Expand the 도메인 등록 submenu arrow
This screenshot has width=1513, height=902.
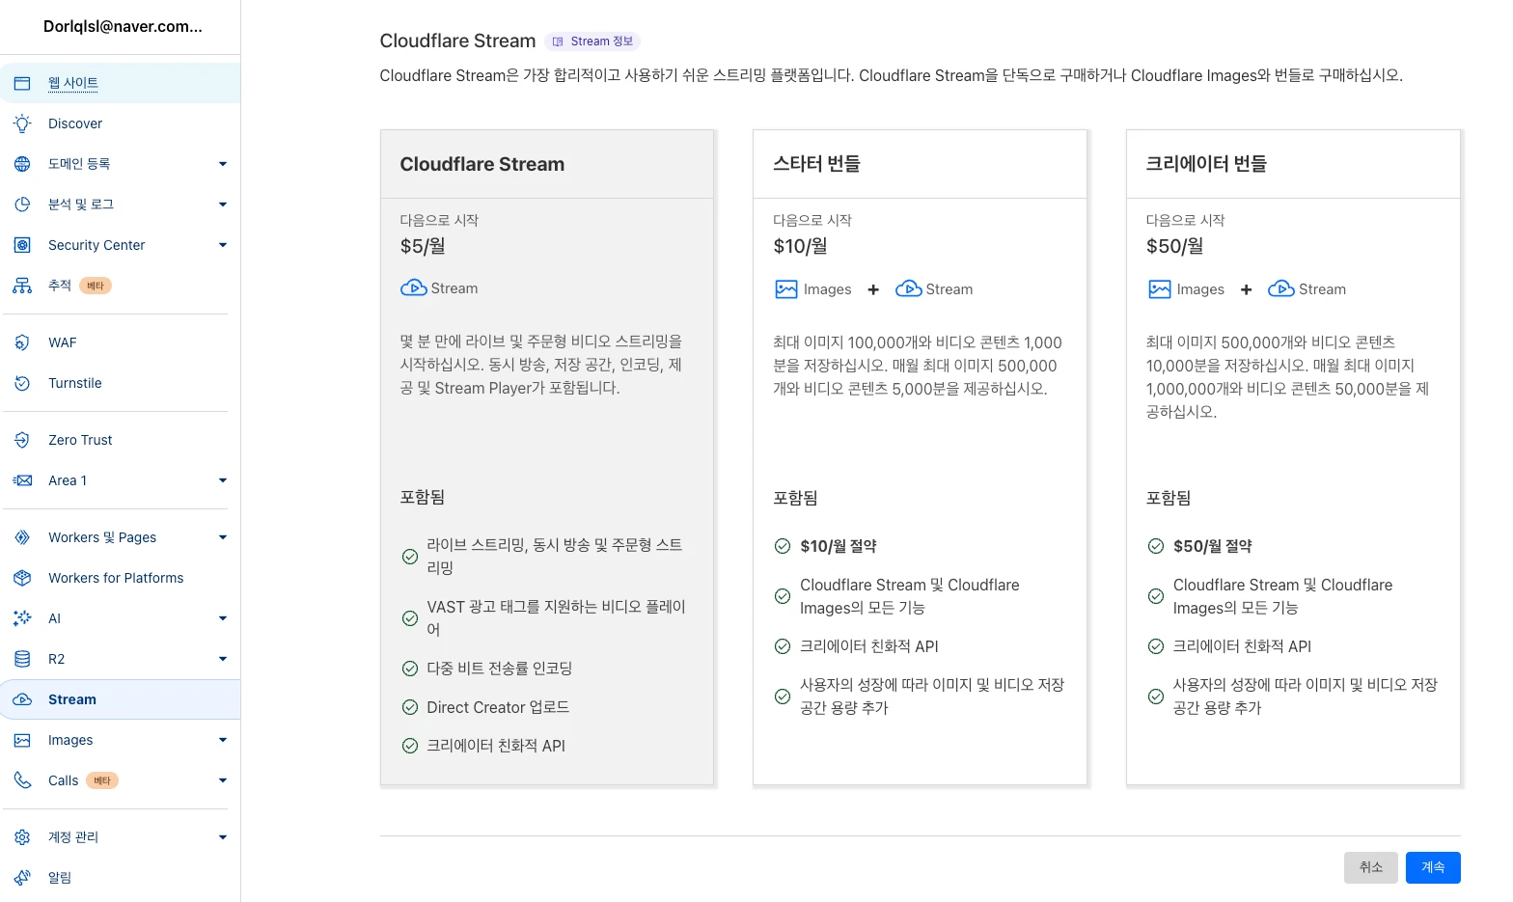[223, 164]
